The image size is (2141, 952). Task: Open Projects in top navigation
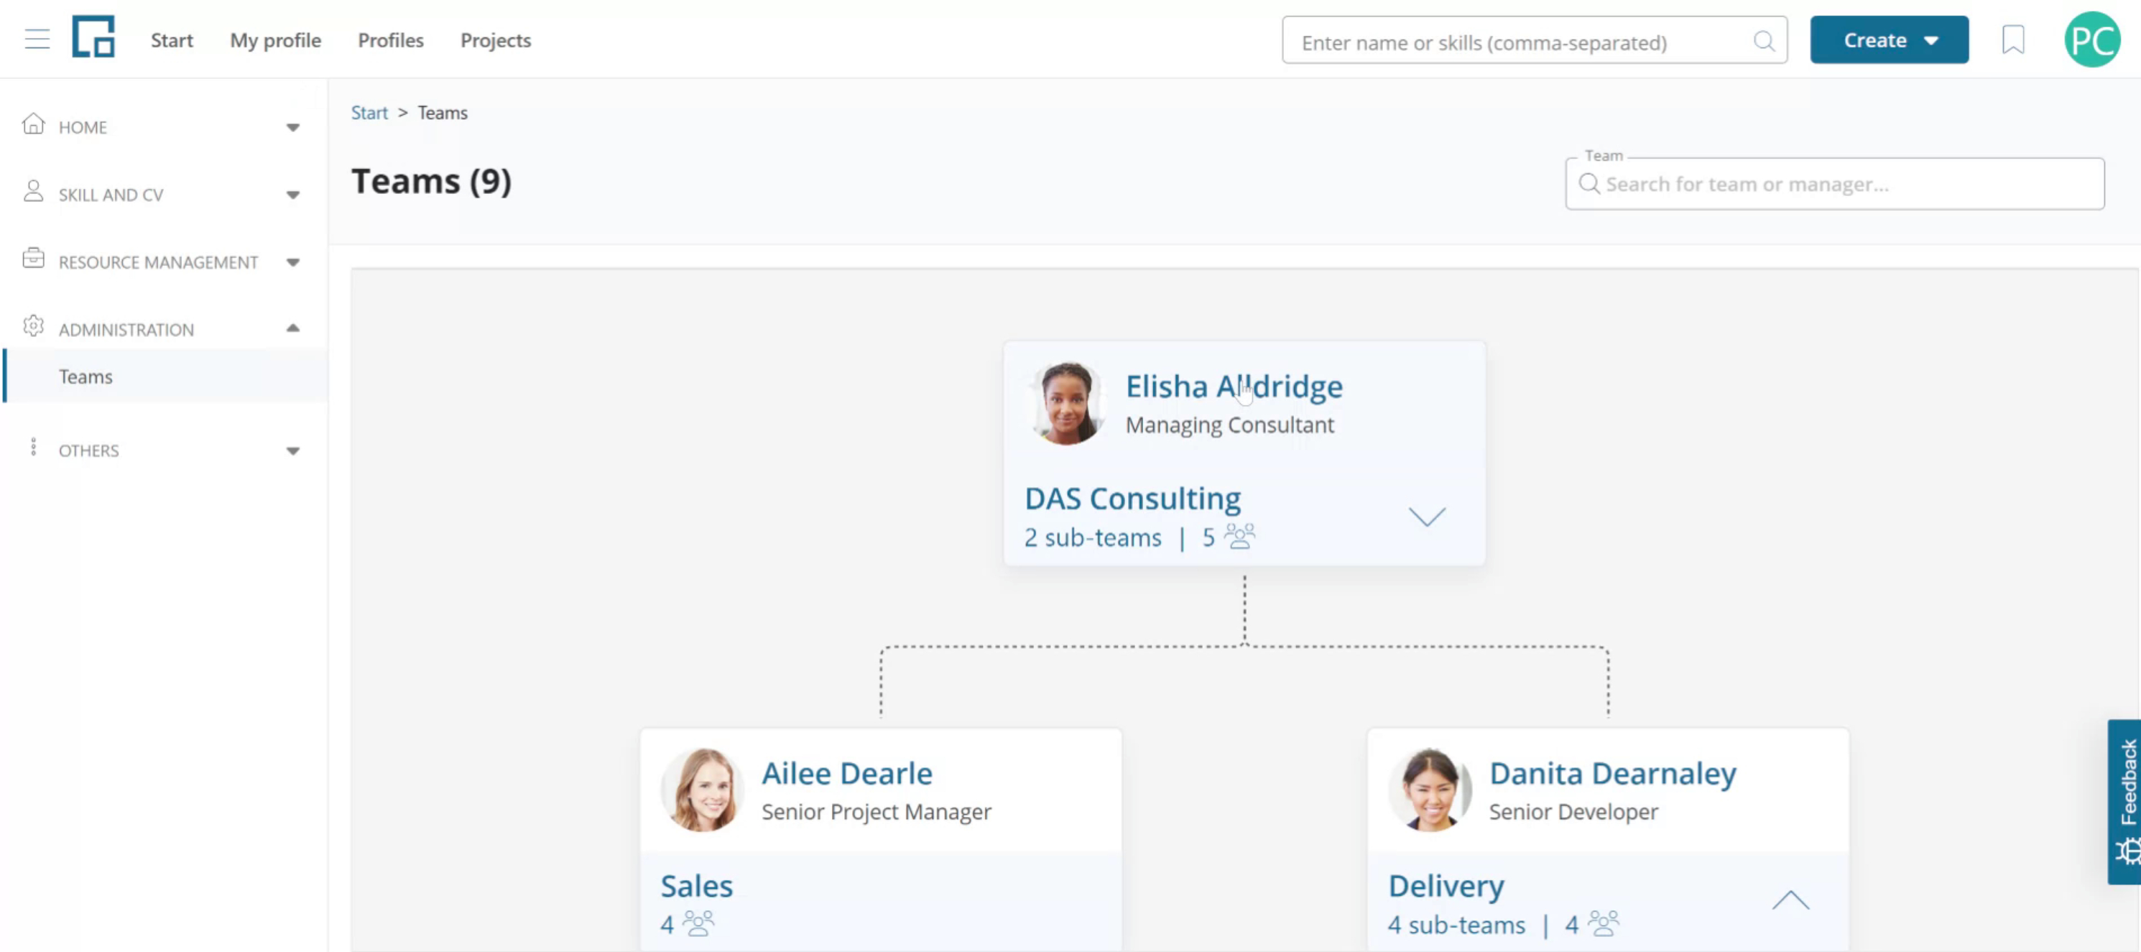[495, 40]
